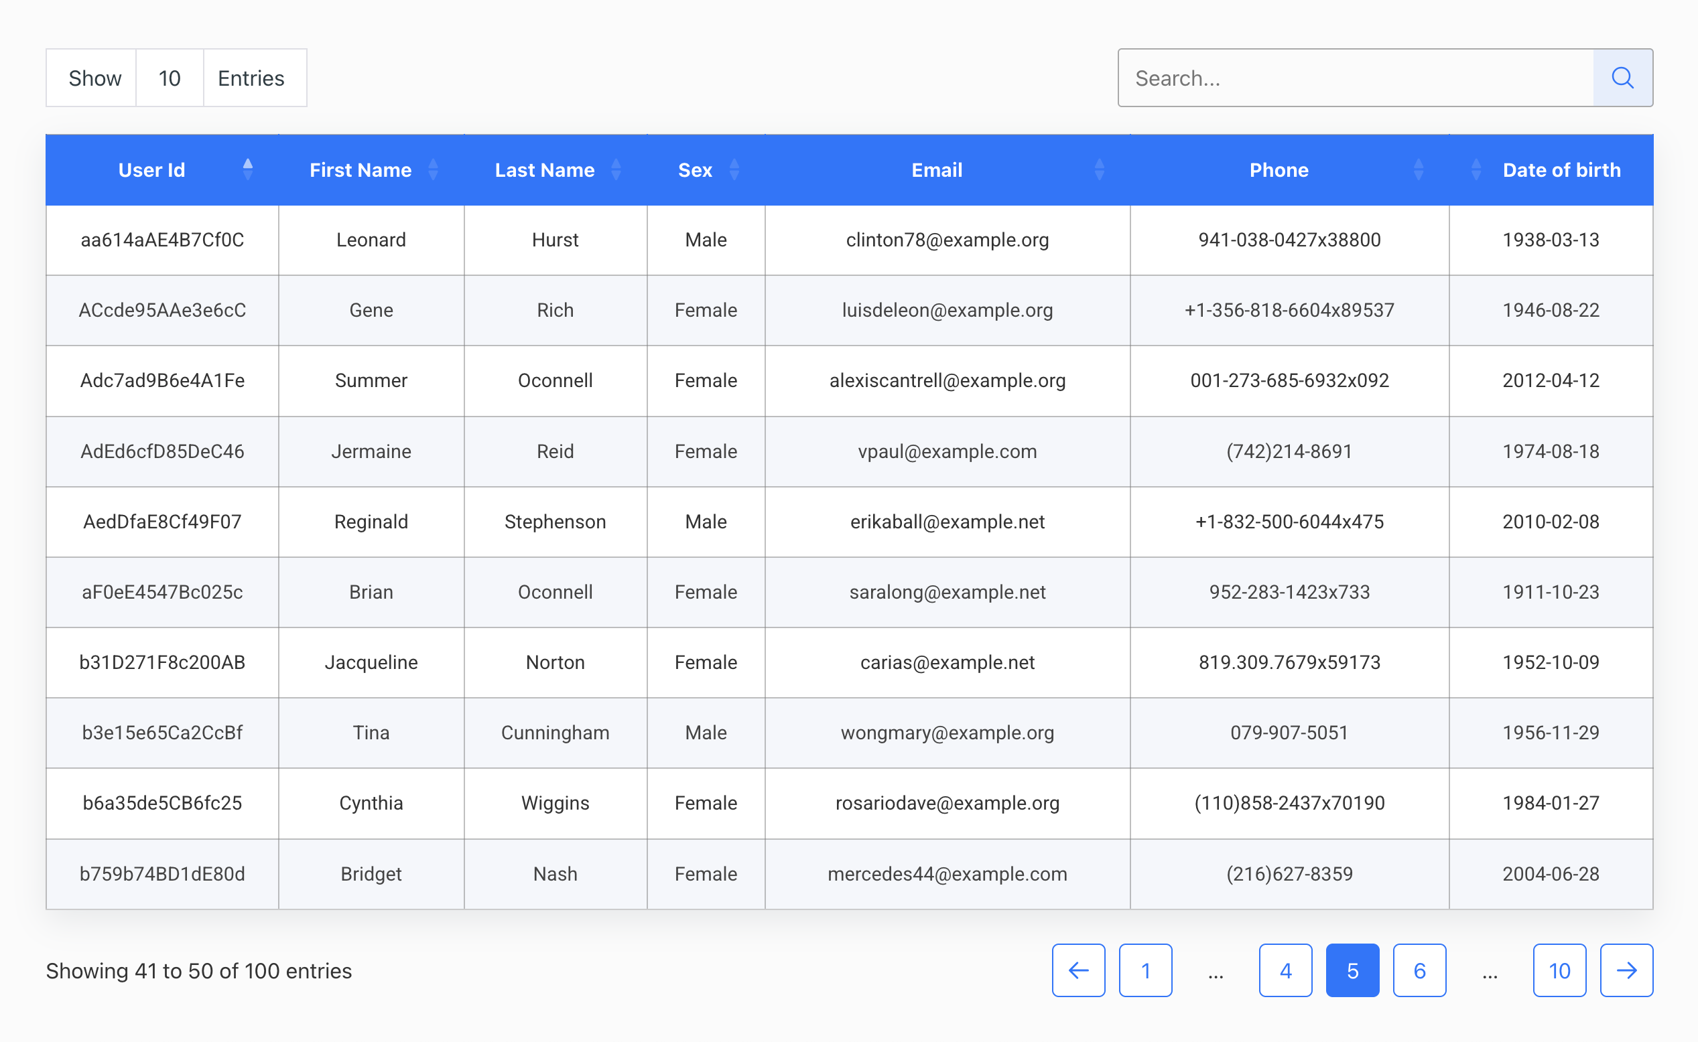Click email clinton78@example.org cell
The height and width of the screenshot is (1042, 1698).
click(947, 240)
